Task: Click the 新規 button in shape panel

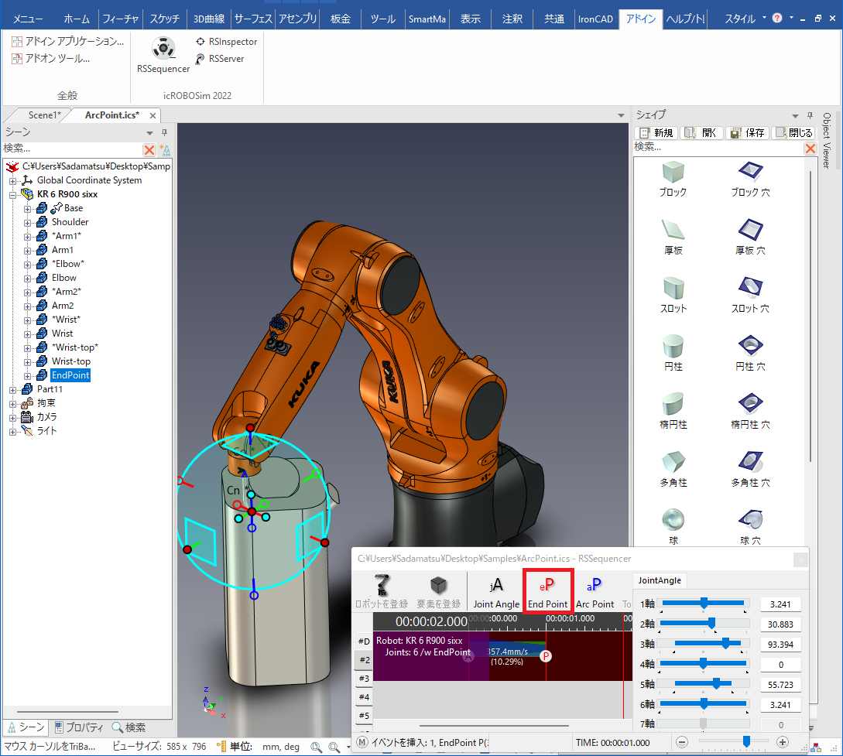Action: [656, 133]
